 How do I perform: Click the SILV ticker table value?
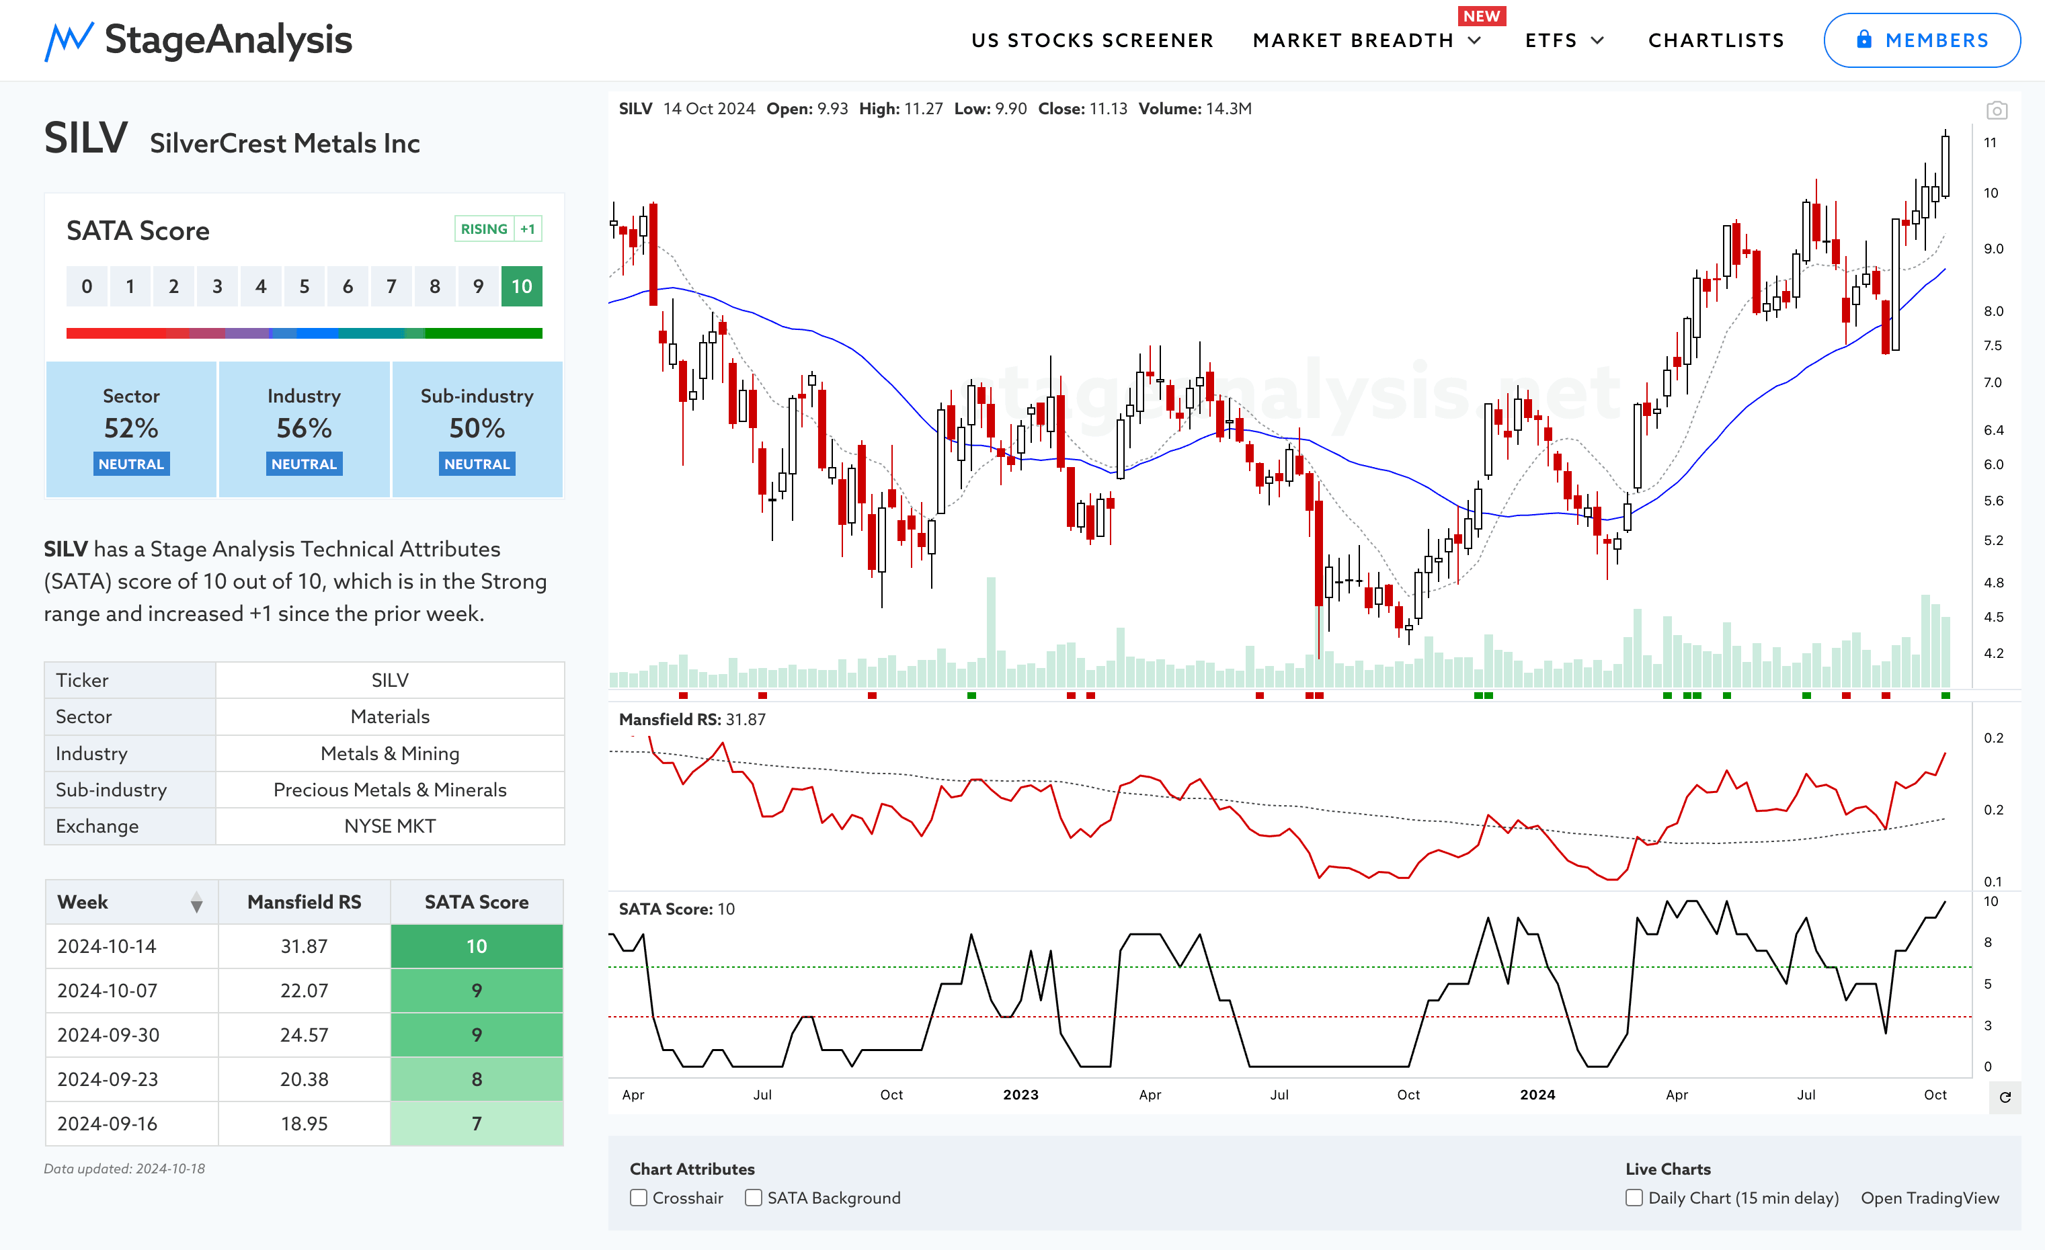390,680
